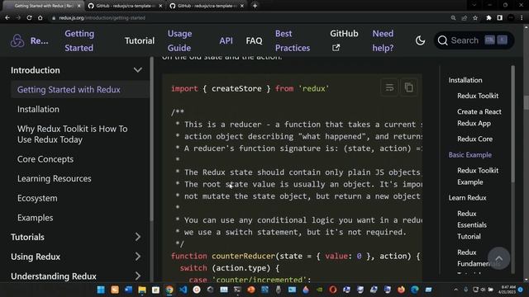The height and width of the screenshot is (297, 529).
Task: Open Firefox from the taskbar
Action: coord(401,290)
